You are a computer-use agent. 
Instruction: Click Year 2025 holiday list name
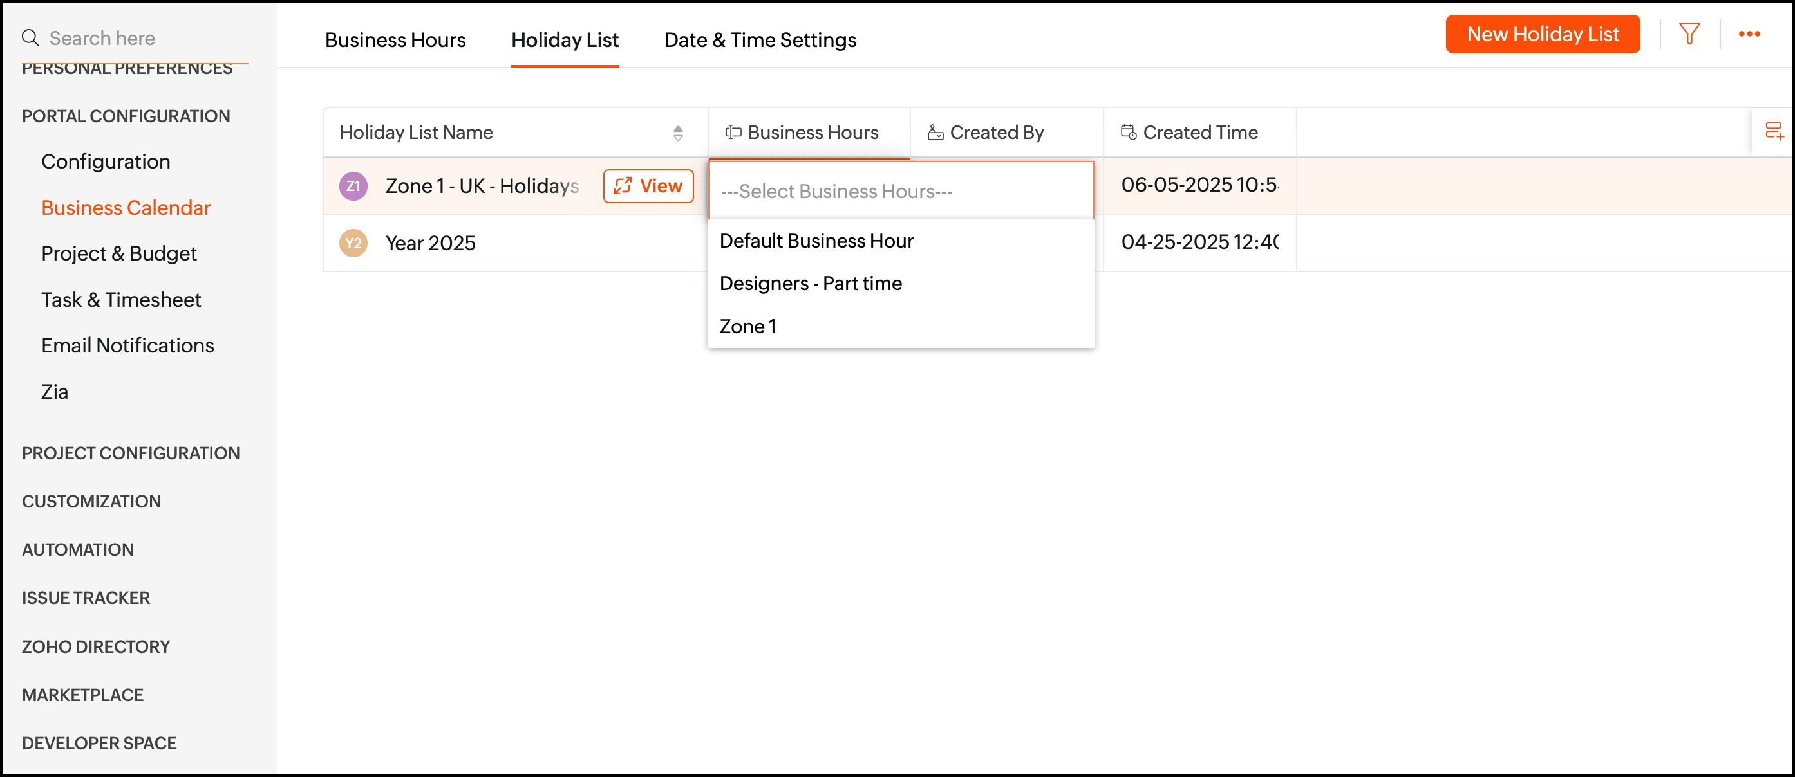431,243
